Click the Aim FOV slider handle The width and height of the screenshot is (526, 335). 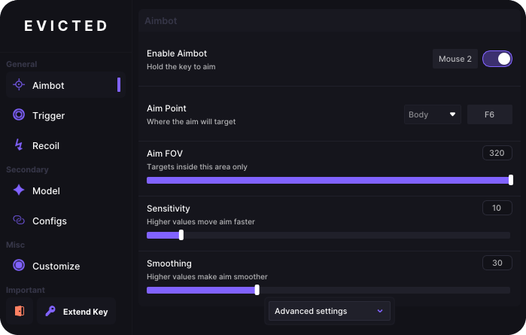(510, 180)
